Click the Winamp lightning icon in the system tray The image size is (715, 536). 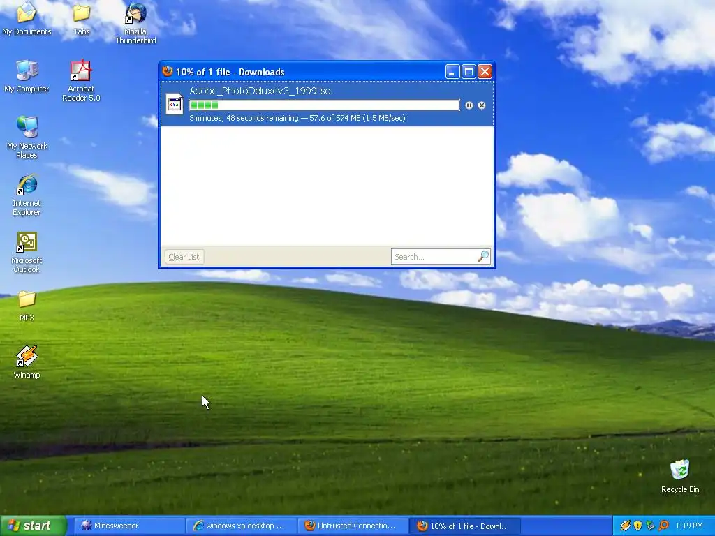point(625,526)
